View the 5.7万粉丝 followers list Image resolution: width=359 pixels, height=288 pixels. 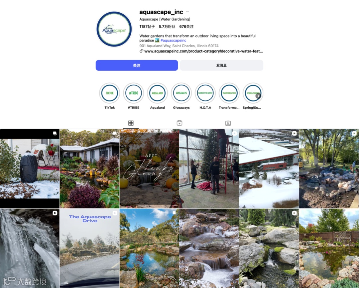tap(167, 27)
